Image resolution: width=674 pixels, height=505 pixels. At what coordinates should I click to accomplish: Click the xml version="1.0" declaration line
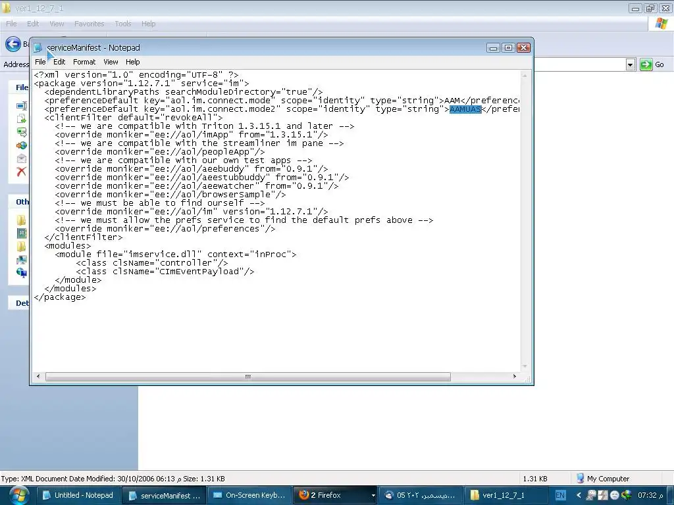(136, 75)
